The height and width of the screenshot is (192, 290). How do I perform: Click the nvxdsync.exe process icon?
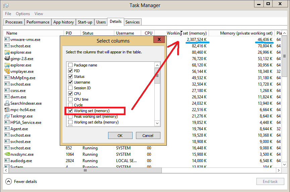point(7,154)
